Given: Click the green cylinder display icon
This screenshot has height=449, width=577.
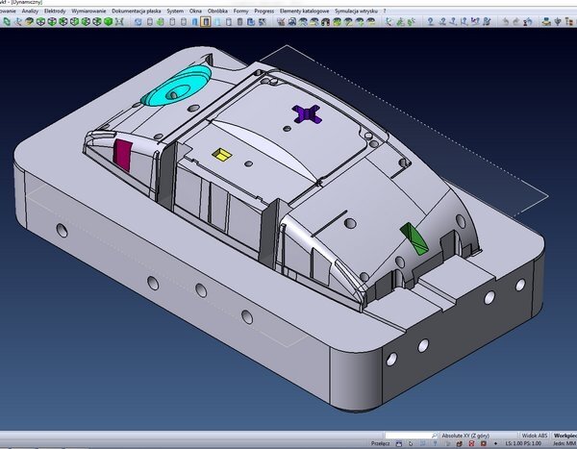Looking at the screenshot, I should point(160,22).
